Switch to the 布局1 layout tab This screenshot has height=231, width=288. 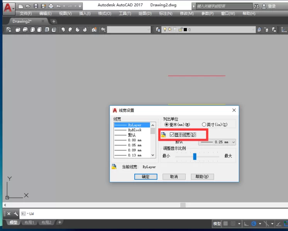tap(29, 223)
